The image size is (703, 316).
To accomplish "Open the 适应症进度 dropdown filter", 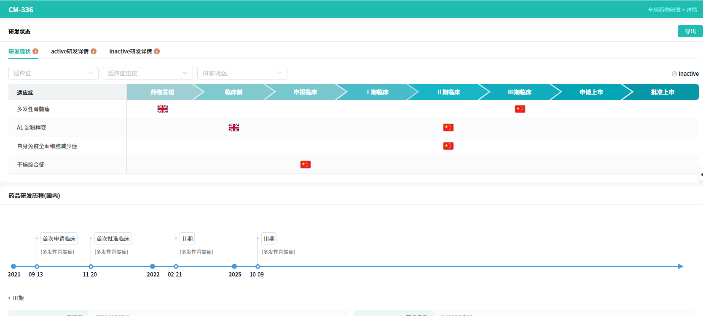I will 148,73.
